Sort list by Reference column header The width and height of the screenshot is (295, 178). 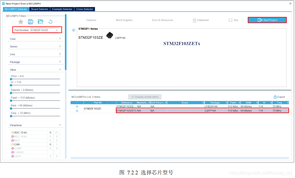point(127,102)
